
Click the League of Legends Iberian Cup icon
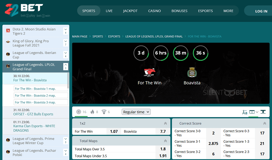8,54
